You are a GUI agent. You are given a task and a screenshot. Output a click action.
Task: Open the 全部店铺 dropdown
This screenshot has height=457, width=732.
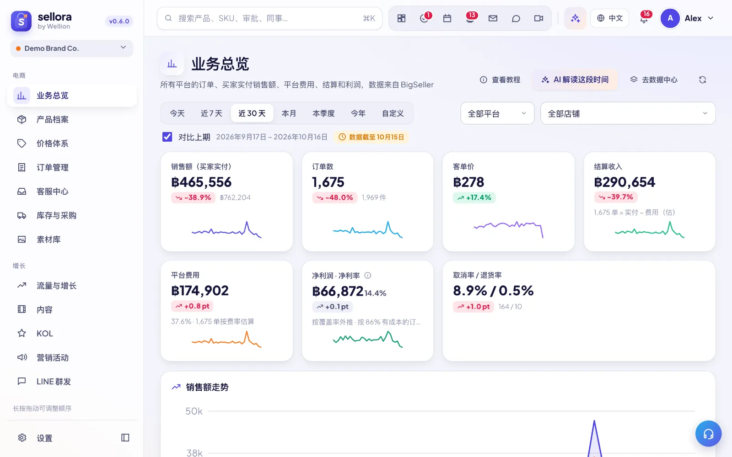point(628,113)
